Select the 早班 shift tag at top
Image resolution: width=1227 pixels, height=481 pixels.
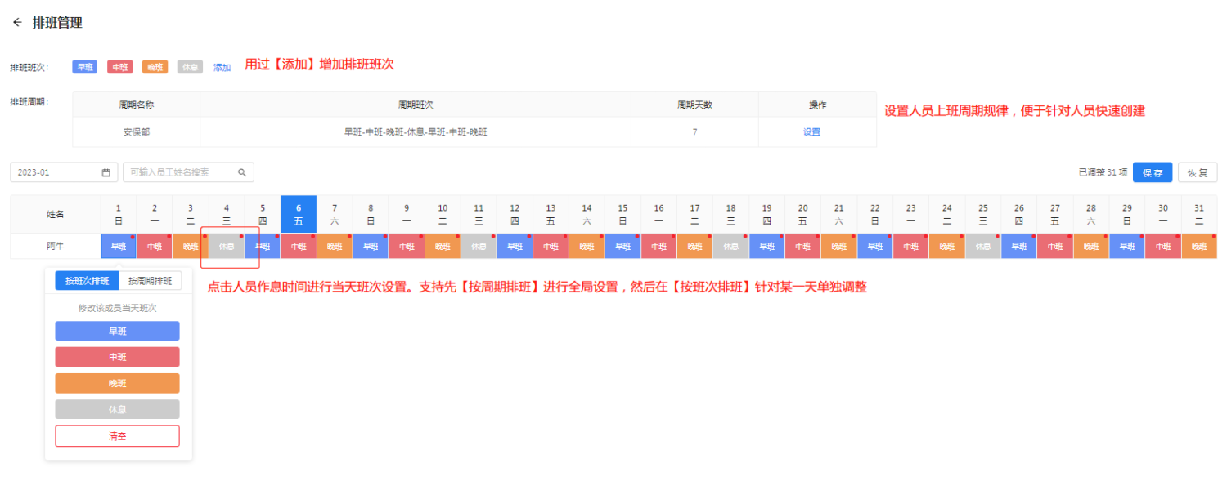[85, 67]
